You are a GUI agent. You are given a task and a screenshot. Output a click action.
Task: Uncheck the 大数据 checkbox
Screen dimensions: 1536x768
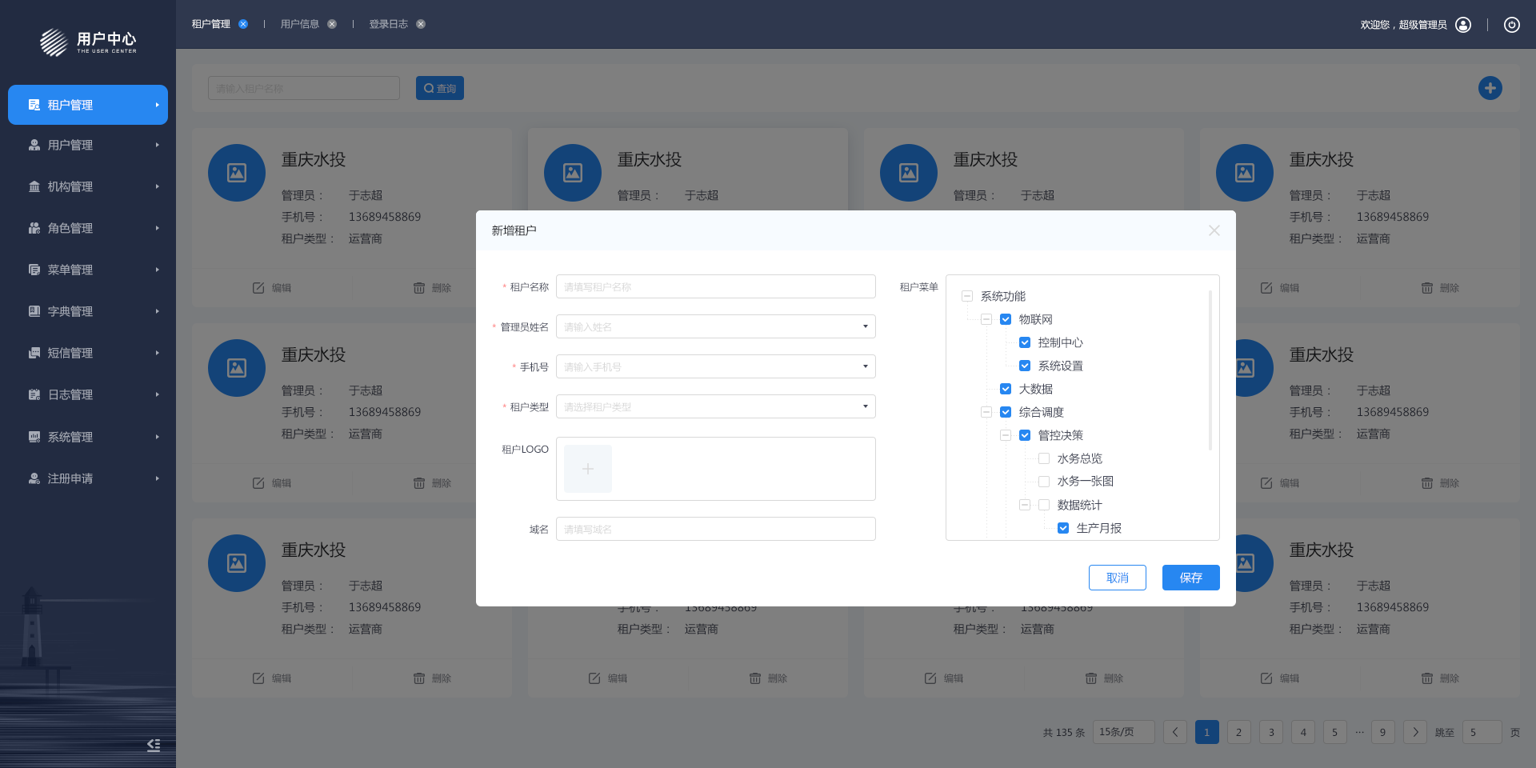point(1006,389)
